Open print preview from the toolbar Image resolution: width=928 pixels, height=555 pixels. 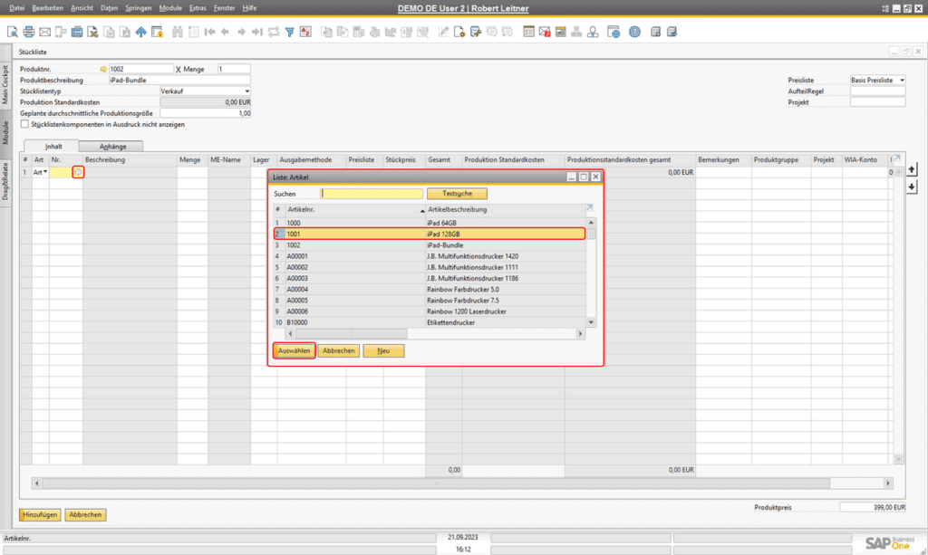coord(13,32)
